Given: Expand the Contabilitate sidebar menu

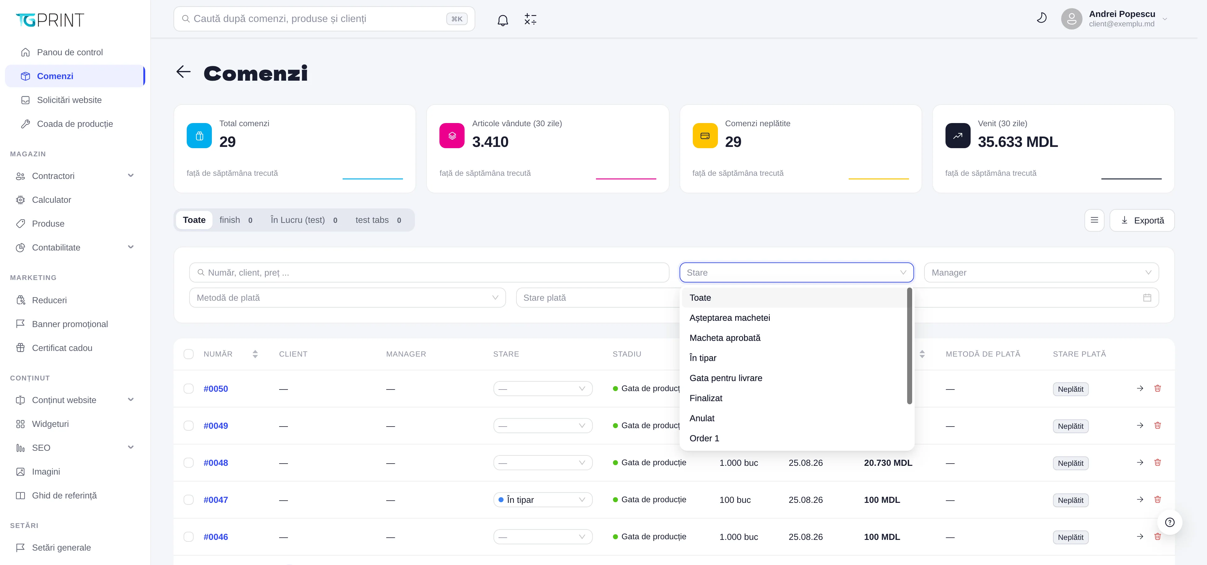Looking at the screenshot, I should click(75, 247).
